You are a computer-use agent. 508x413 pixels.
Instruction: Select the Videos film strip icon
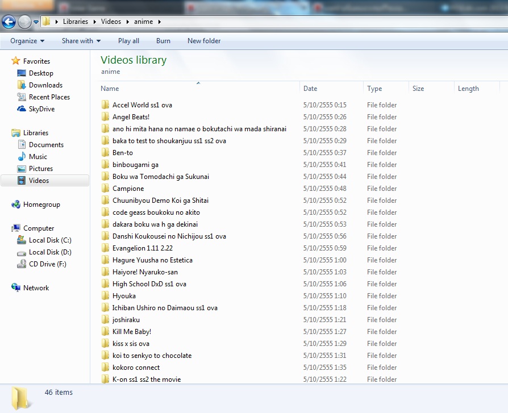tap(22, 181)
